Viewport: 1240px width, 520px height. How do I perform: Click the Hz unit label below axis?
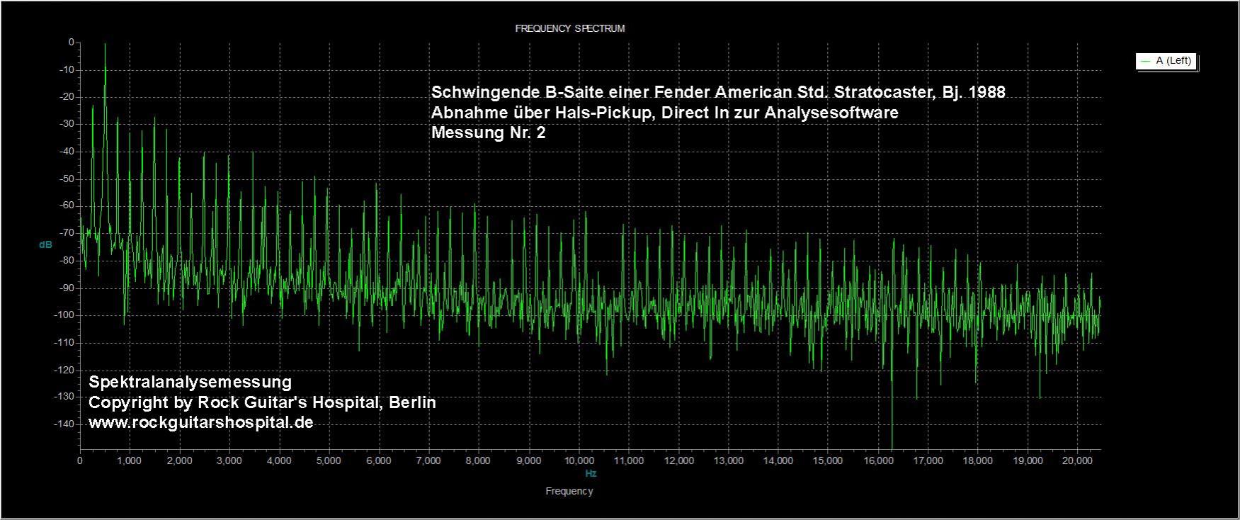click(591, 473)
